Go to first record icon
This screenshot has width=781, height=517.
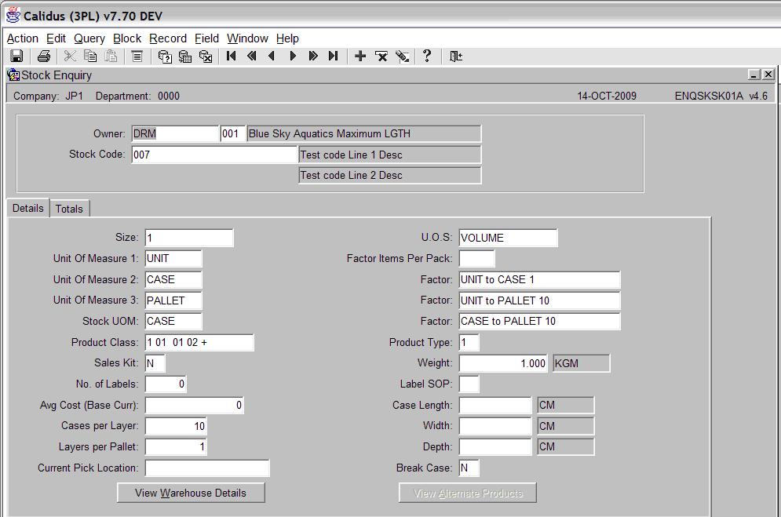[231, 56]
